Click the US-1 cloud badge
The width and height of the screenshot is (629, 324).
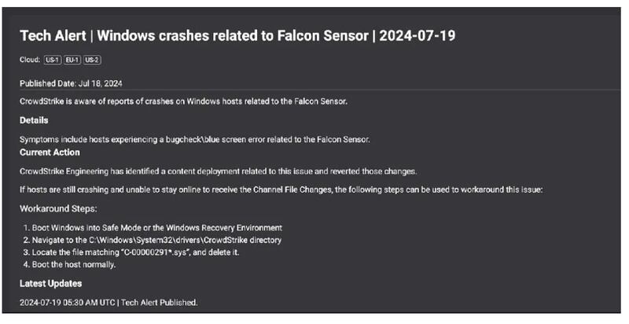point(53,60)
